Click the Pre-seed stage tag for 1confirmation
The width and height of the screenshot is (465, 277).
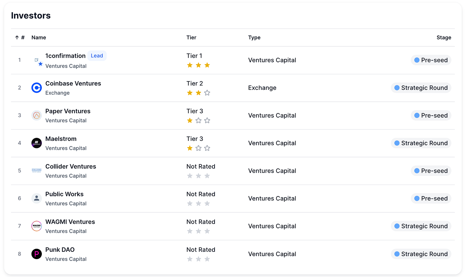(x=431, y=60)
